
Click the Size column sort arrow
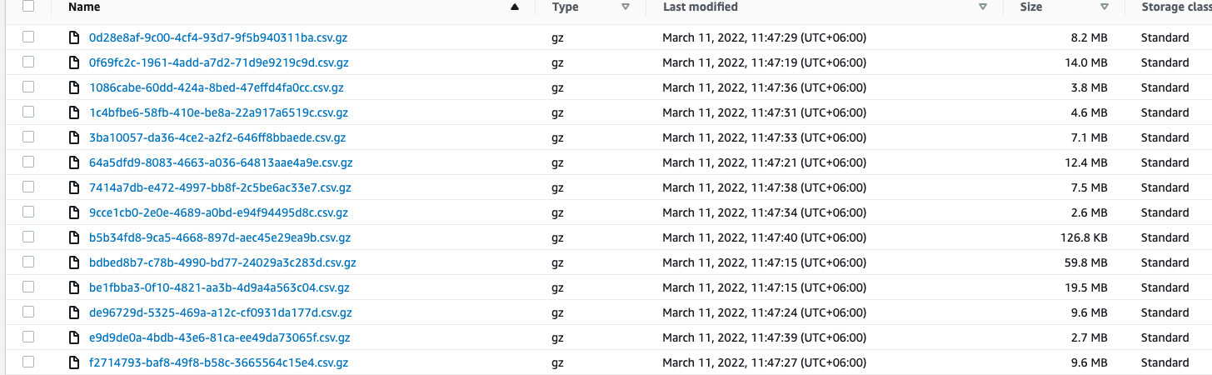click(x=1105, y=7)
